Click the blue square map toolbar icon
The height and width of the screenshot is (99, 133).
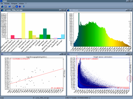click(17, 6)
